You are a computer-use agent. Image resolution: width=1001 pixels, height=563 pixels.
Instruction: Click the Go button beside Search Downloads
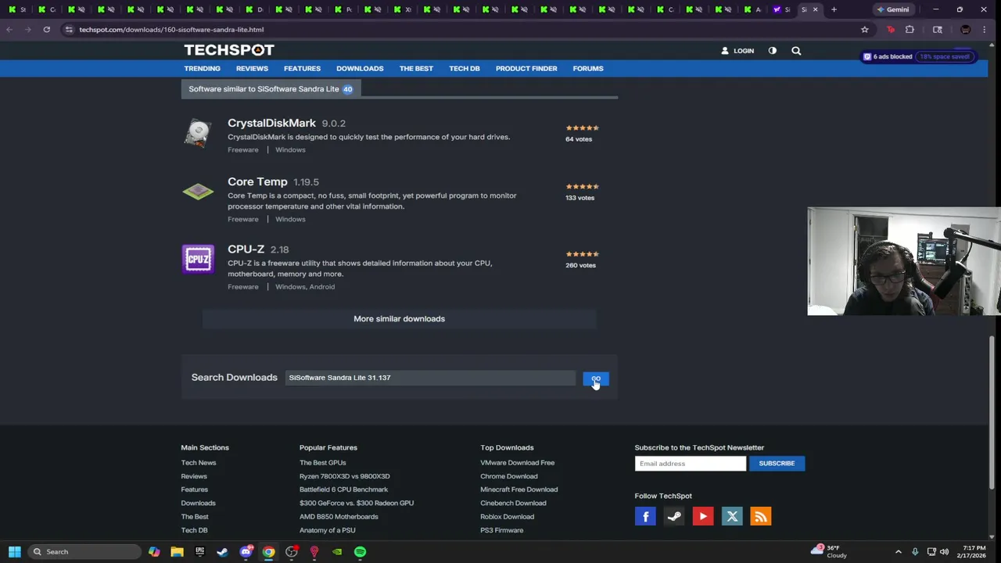(x=596, y=378)
